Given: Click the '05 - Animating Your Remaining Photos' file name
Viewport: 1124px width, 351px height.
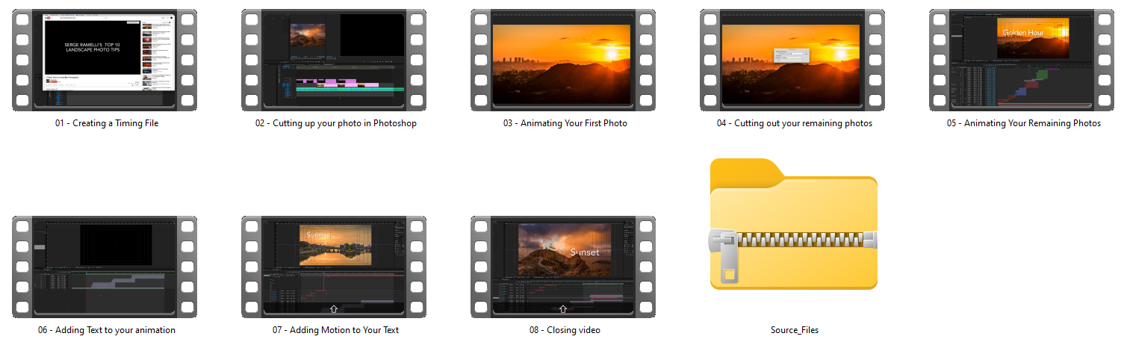Looking at the screenshot, I should 1023,123.
